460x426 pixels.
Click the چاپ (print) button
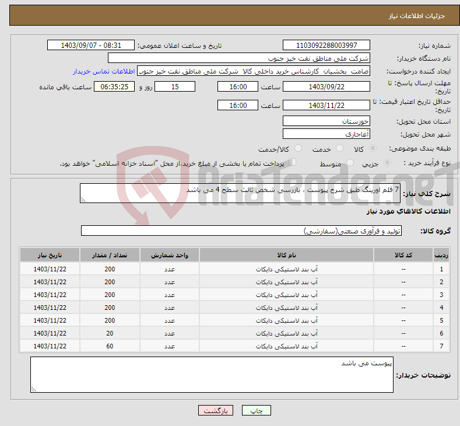coord(256,410)
